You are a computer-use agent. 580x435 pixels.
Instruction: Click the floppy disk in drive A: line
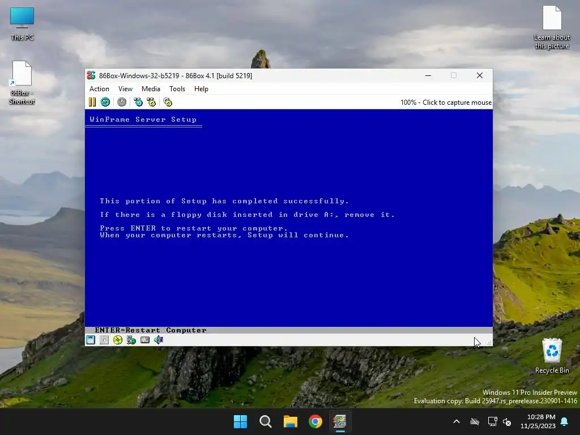[x=247, y=215]
